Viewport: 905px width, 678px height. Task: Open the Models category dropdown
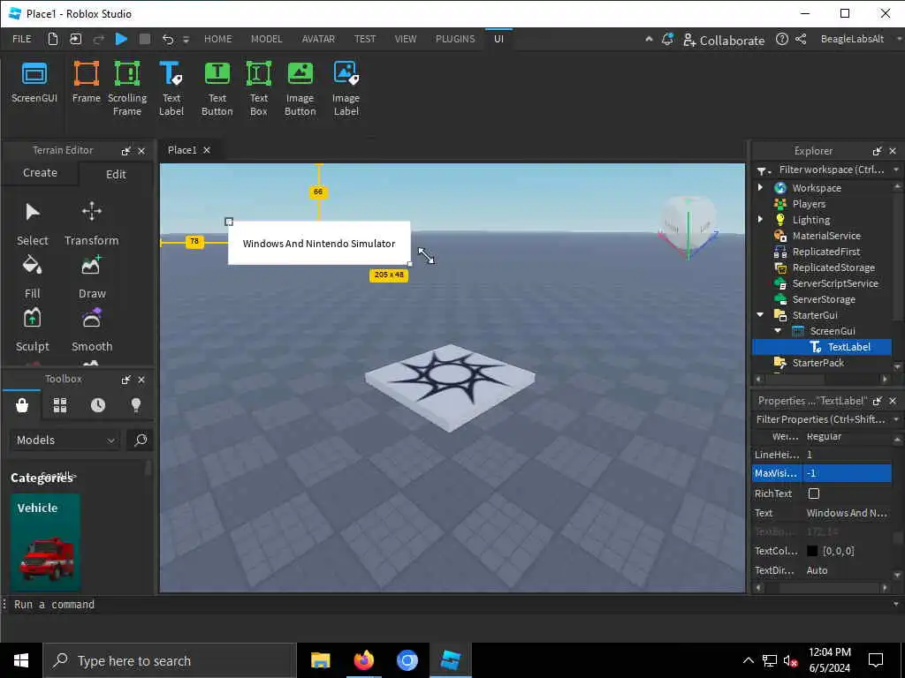65,440
